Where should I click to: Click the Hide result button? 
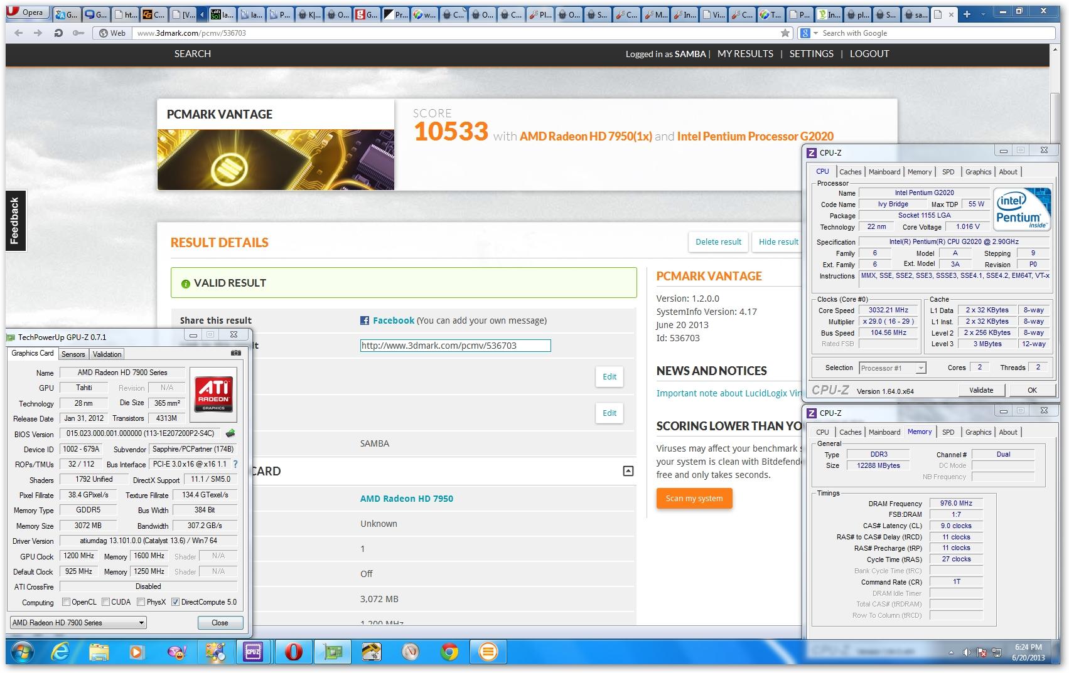(x=778, y=242)
